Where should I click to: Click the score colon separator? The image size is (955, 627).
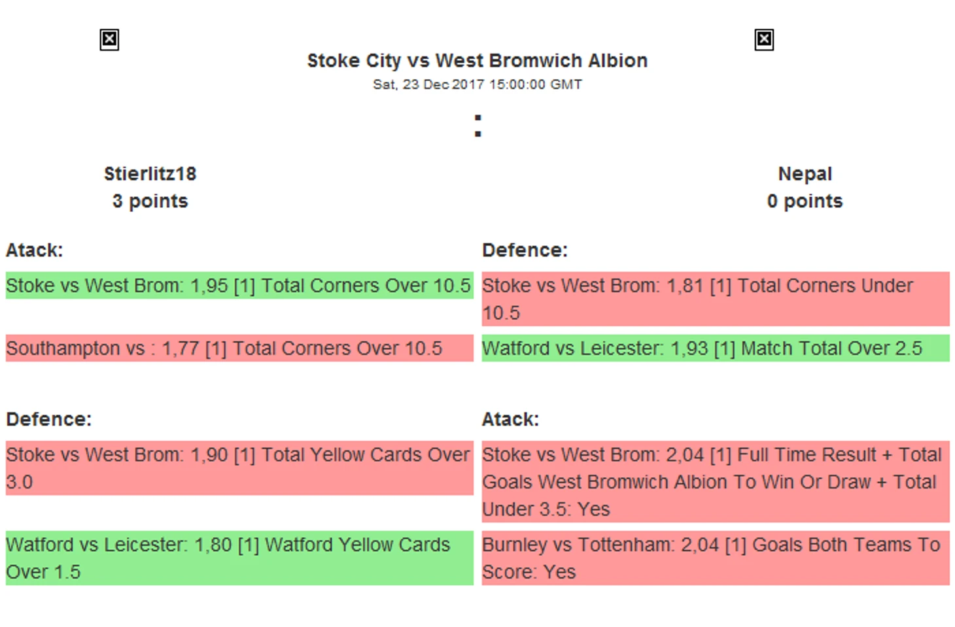click(x=478, y=126)
